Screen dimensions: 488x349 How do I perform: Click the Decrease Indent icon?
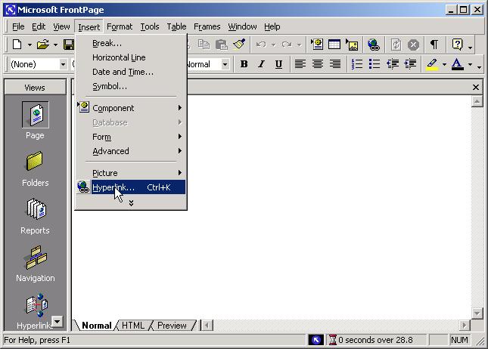[x=393, y=64]
